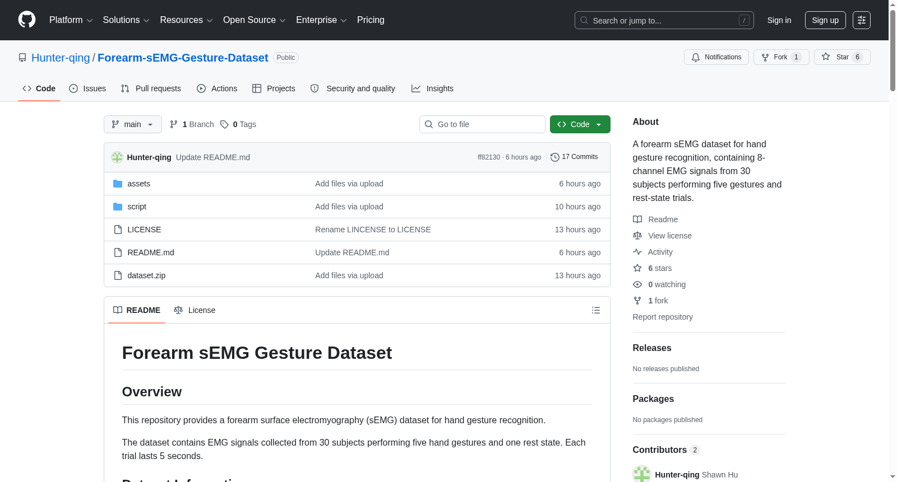Open the main branch selector dropdown

133,124
